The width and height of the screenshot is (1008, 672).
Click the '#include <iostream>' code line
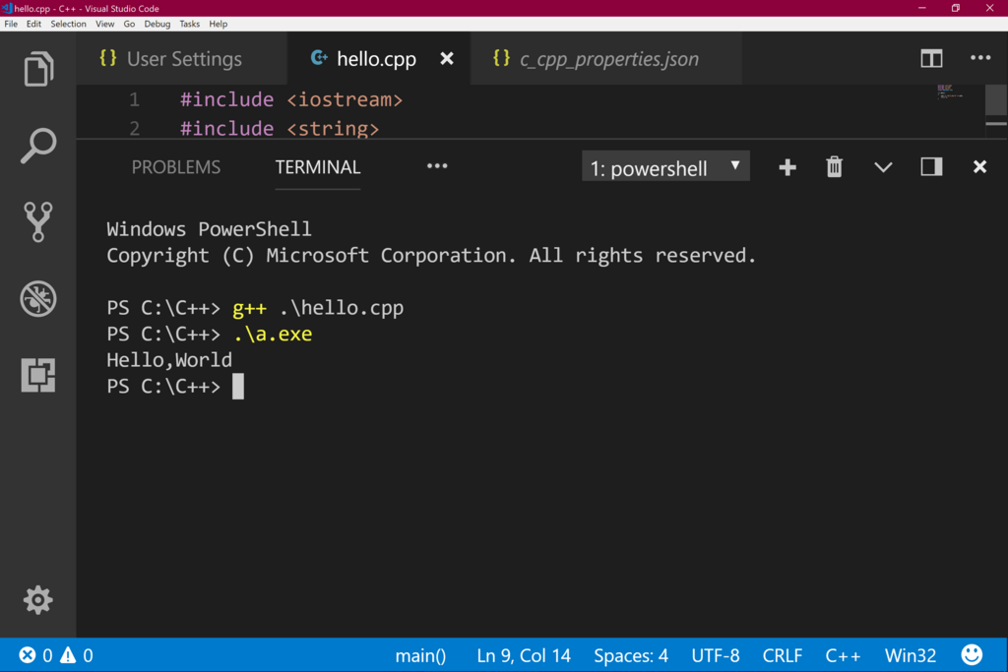[291, 99]
